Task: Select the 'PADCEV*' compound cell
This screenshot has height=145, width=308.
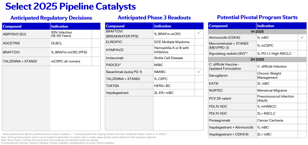Action: 129,65
